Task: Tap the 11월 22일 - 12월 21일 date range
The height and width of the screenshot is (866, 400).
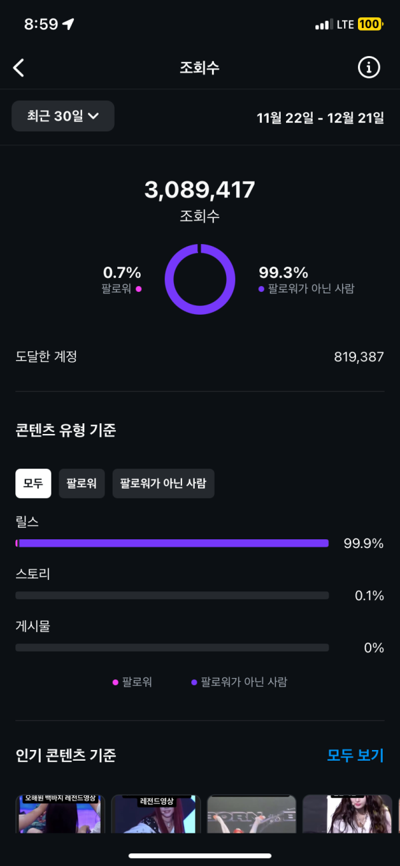Action: point(321,118)
